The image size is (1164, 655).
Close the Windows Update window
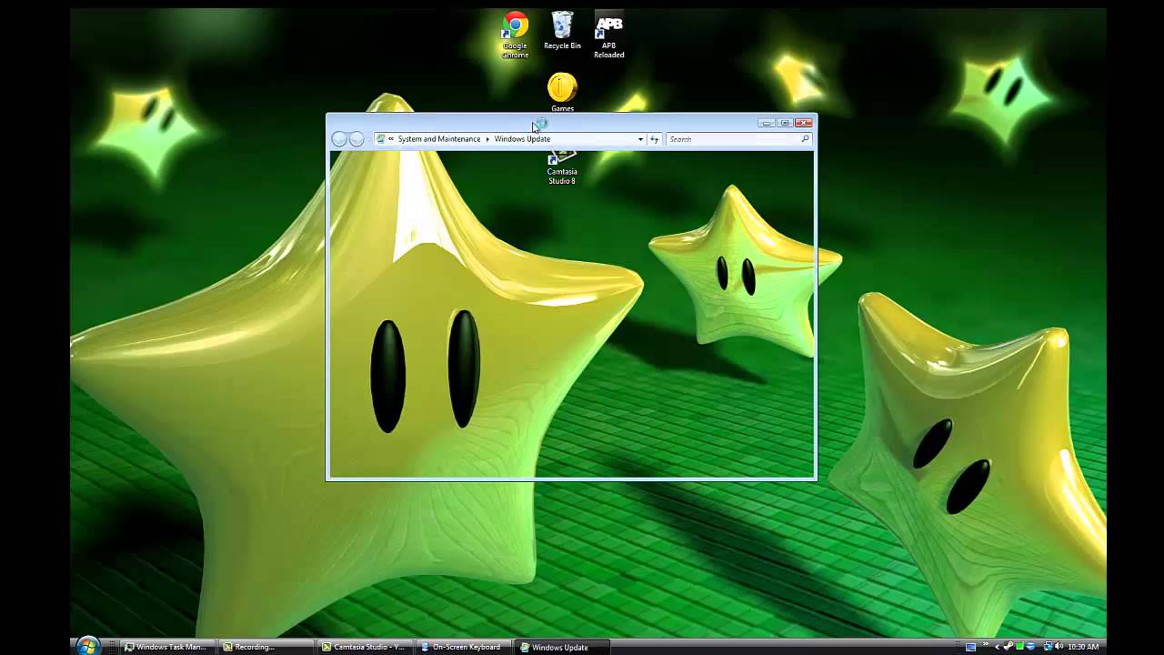tap(803, 123)
